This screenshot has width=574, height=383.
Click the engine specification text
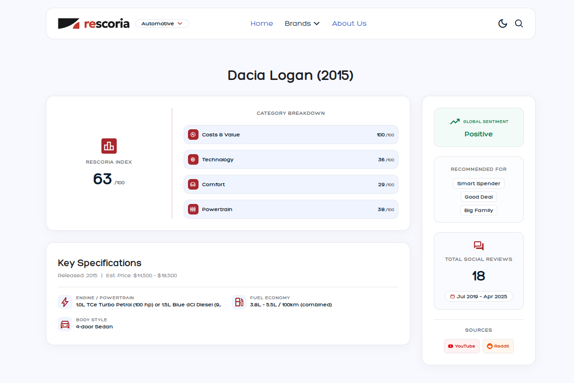pyautogui.click(x=148, y=304)
